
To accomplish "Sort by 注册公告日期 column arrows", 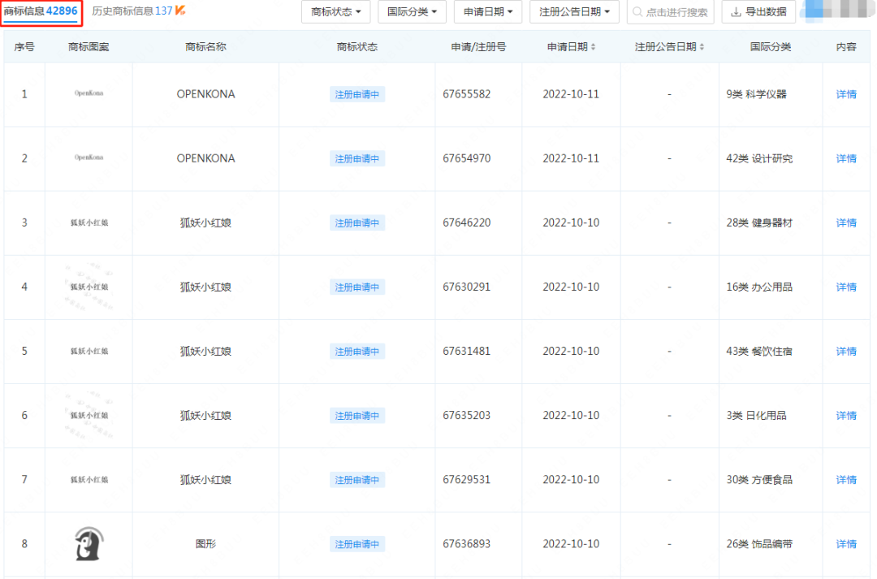I will coord(702,47).
